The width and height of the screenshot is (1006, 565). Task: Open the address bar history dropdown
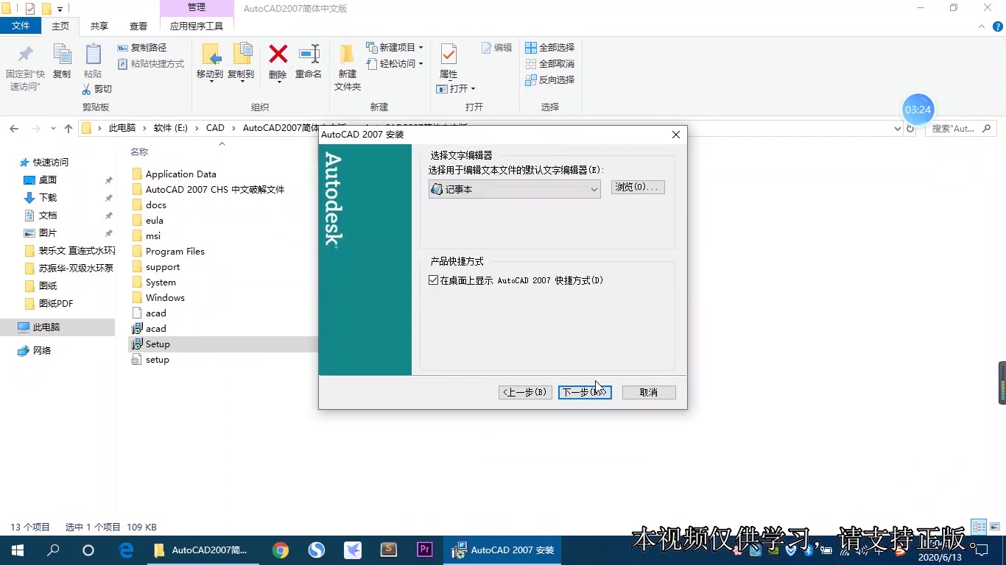897,128
